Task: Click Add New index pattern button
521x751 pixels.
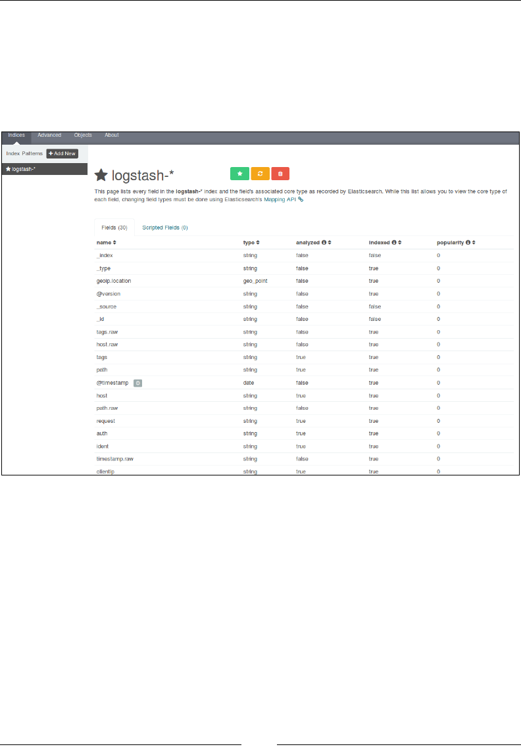Action: (x=62, y=154)
